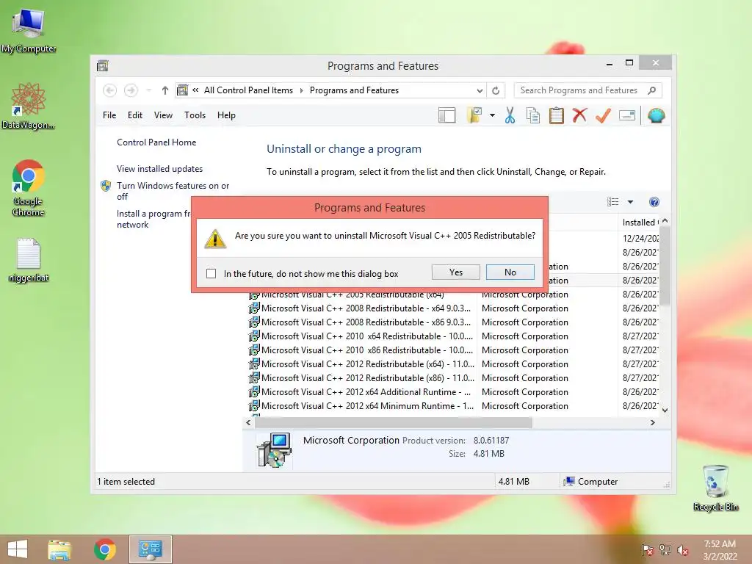This screenshot has height=564, width=752.
Task: Click the vertical scrollbar up arrow
Action: [665, 221]
